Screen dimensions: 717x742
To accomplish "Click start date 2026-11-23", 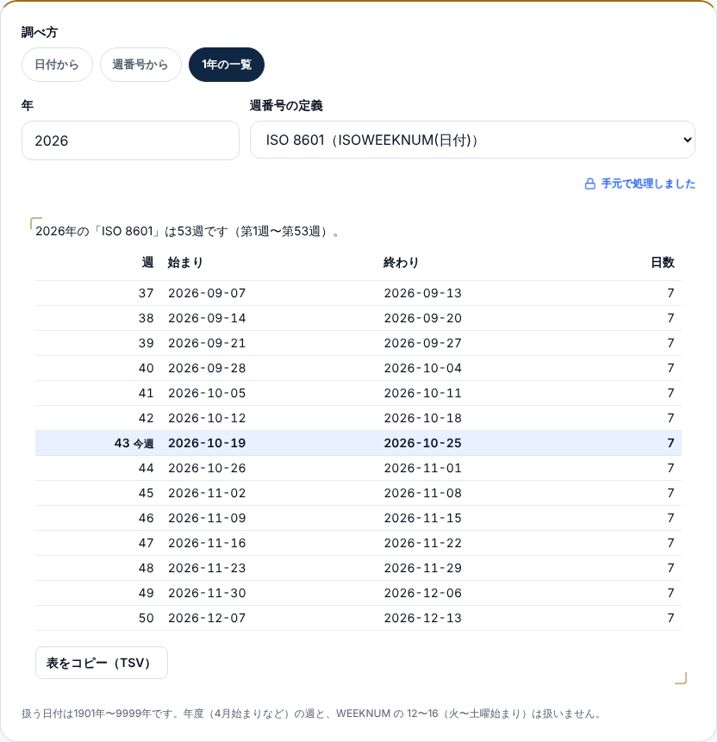I will pyautogui.click(x=207, y=568).
